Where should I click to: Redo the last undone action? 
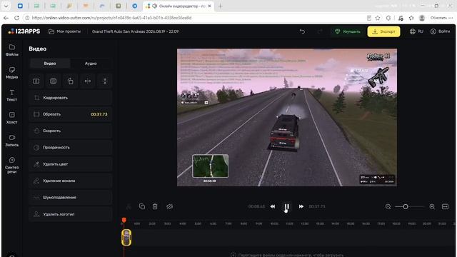tap(320, 31)
